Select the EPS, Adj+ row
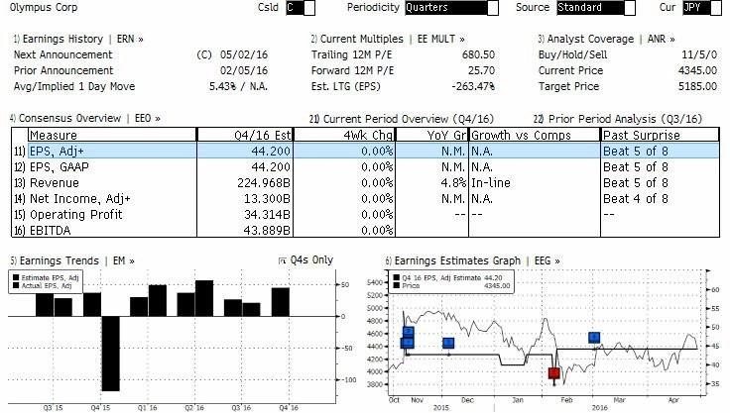This screenshot has height=413, width=730. [x=365, y=152]
